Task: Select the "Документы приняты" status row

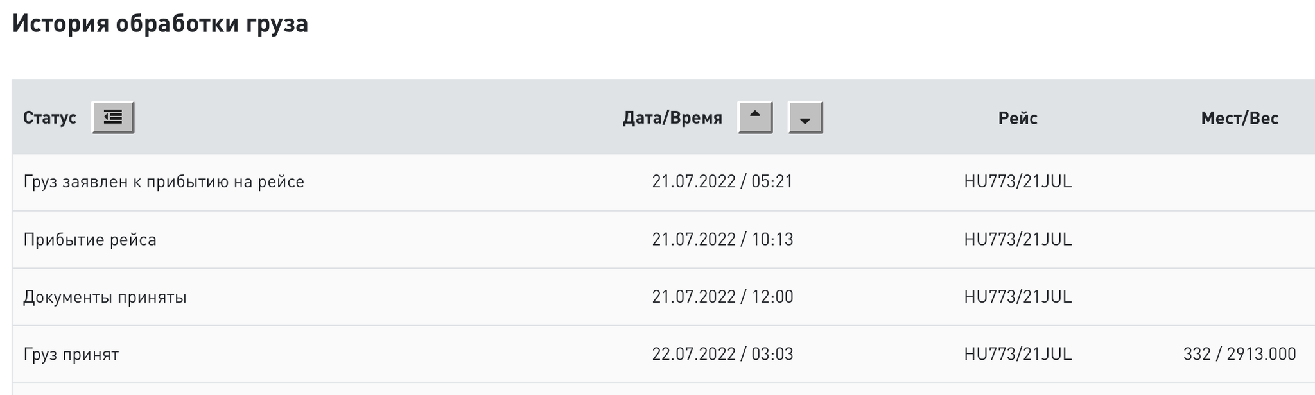Action: [x=105, y=297]
